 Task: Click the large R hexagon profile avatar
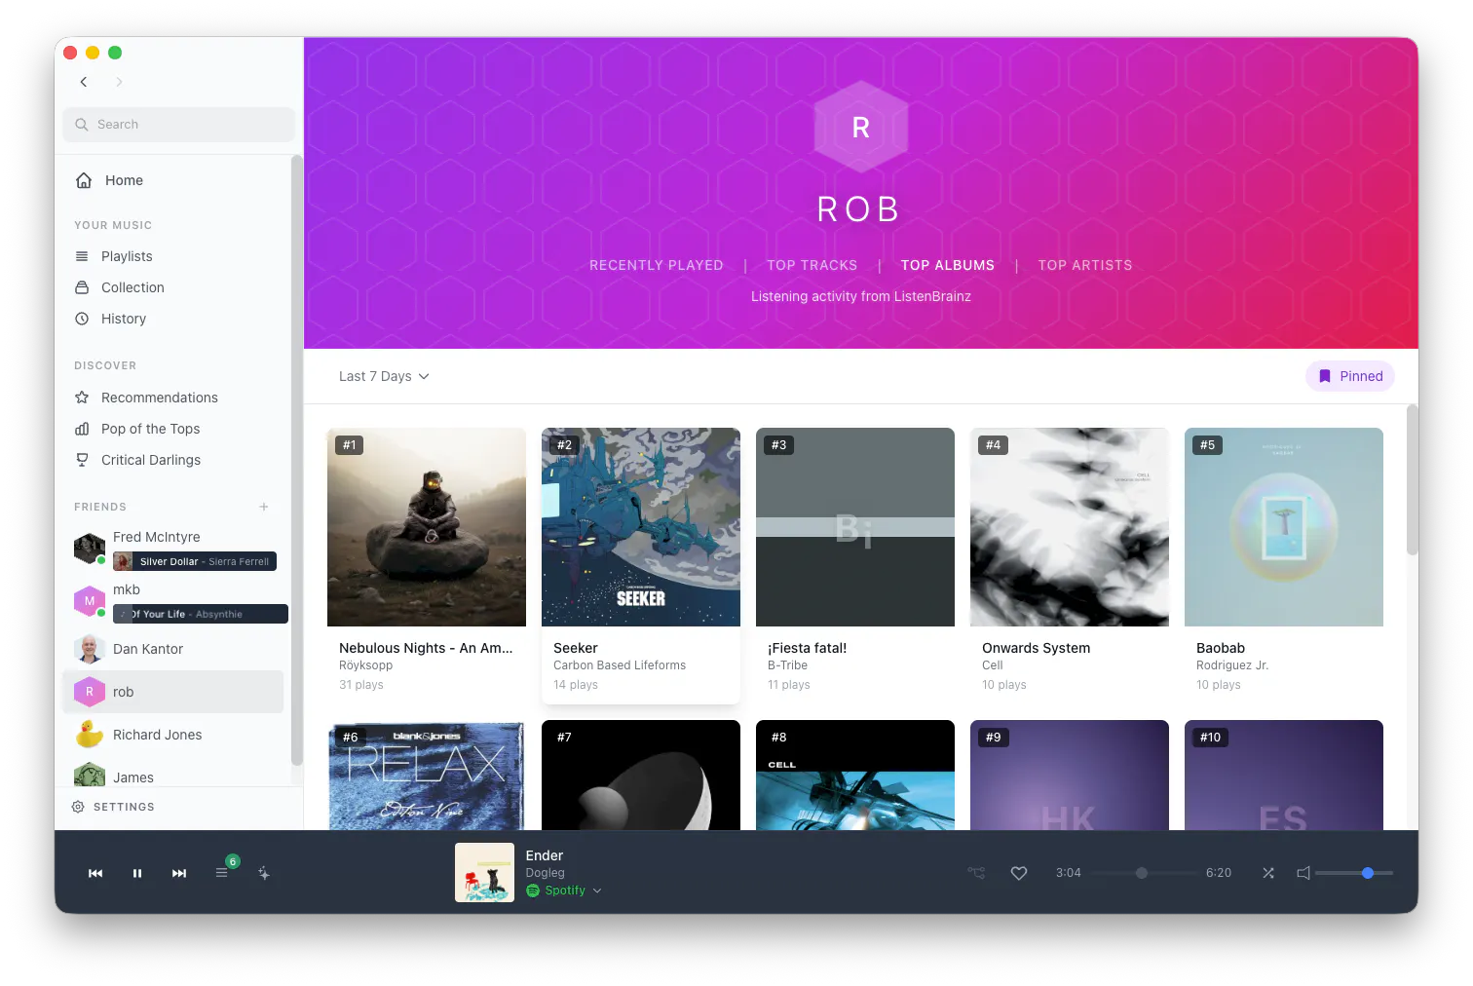861,128
